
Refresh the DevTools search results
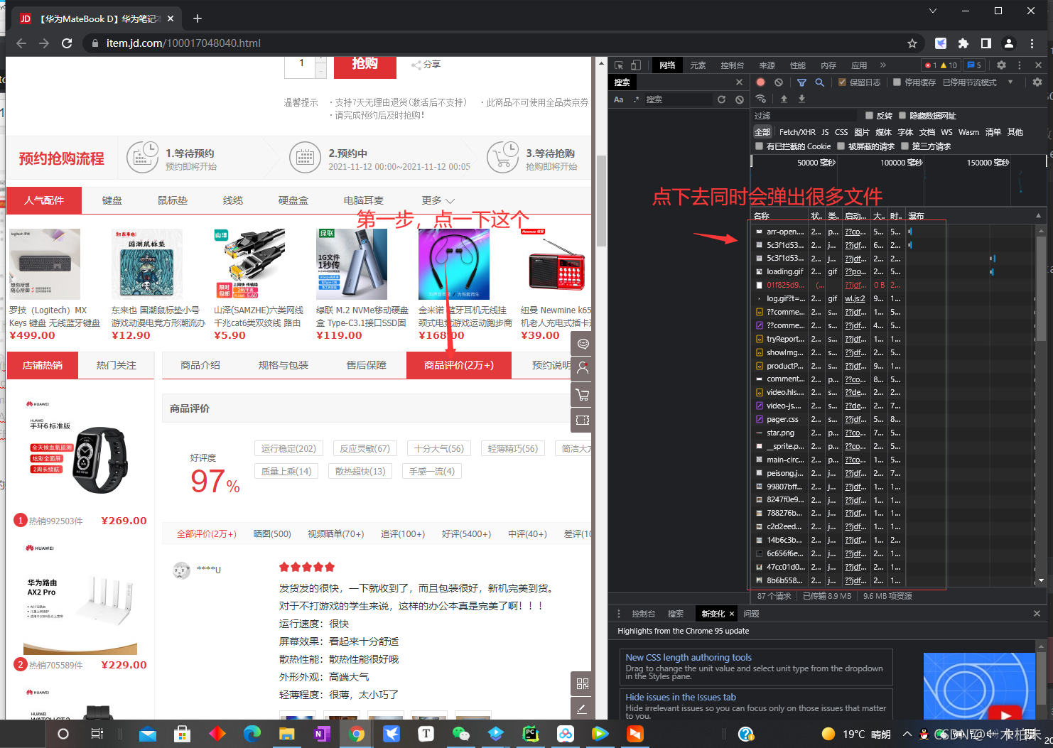tap(721, 99)
